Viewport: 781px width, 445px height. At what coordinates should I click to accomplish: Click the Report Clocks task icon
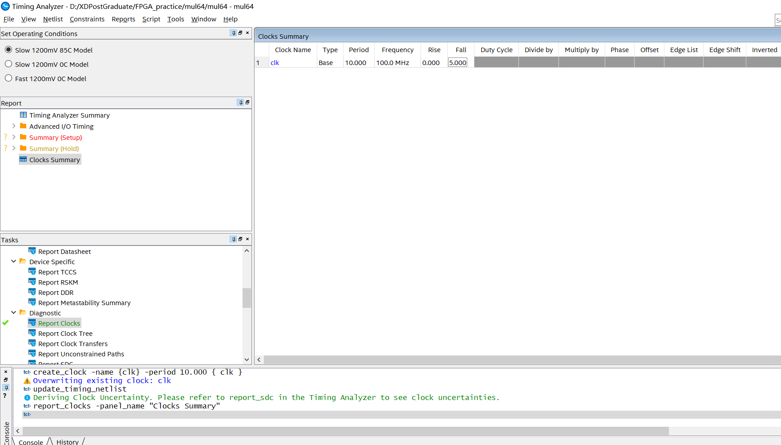pyautogui.click(x=32, y=323)
